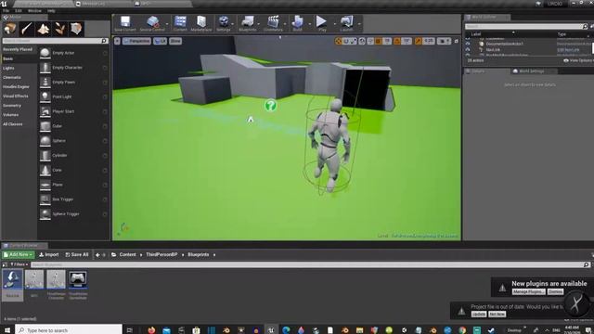Open the Lit view mode dropdown
The height and width of the screenshot is (334, 594).
pyautogui.click(x=161, y=41)
